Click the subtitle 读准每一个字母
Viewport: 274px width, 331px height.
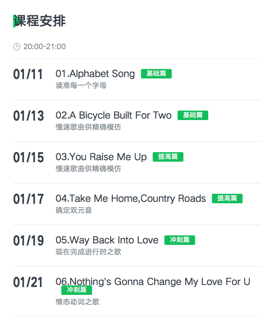(x=81, y=85)
